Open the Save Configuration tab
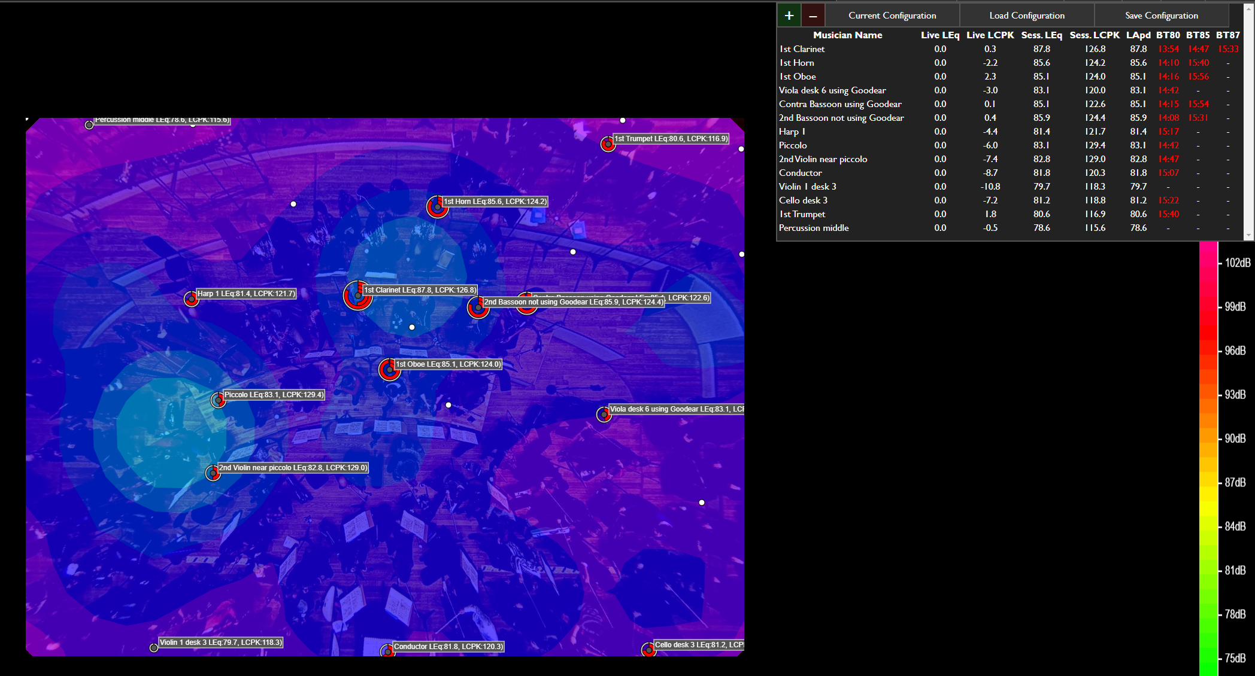This screenshot has height=676, width=1255. pyautogui.click(x=1162, y=16)
